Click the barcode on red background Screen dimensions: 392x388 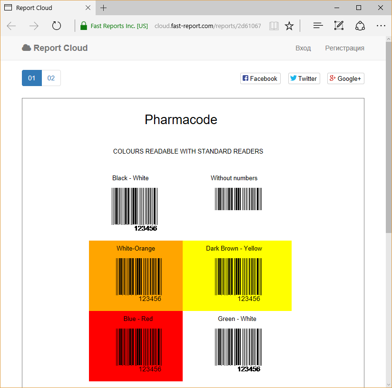point(139,350)
